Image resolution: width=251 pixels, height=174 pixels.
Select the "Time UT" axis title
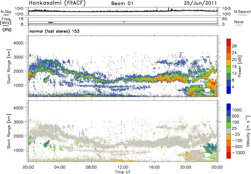[123, 172]
